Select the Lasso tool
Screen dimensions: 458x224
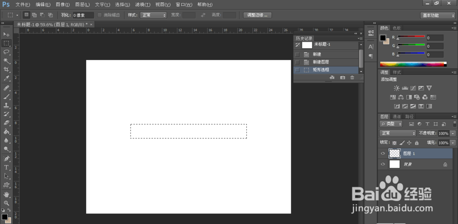[x=6, y=52]
